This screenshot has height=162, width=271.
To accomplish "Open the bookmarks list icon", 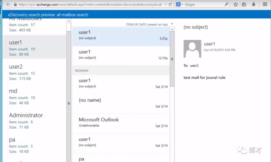I will (x=244, y=5).
